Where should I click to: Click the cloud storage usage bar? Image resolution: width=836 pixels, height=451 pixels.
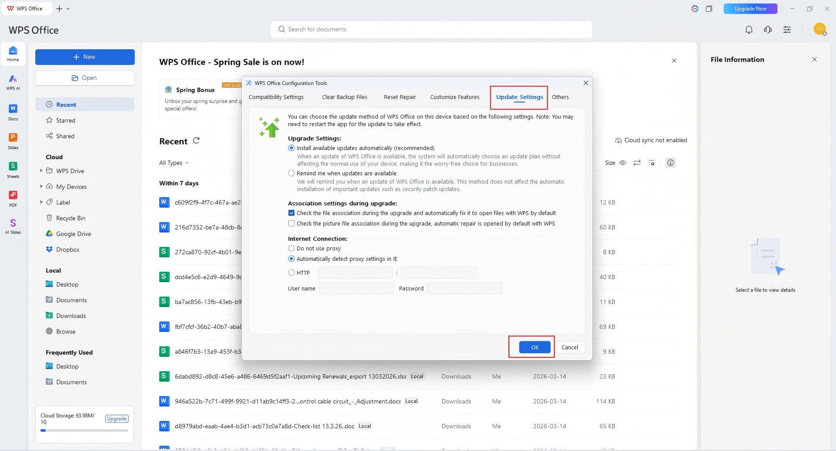click(85, 430)
